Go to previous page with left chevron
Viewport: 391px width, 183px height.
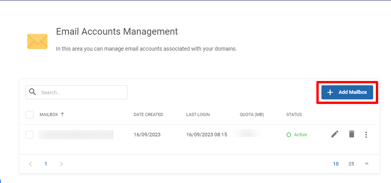pyautogui.click(x=31, y=164)
